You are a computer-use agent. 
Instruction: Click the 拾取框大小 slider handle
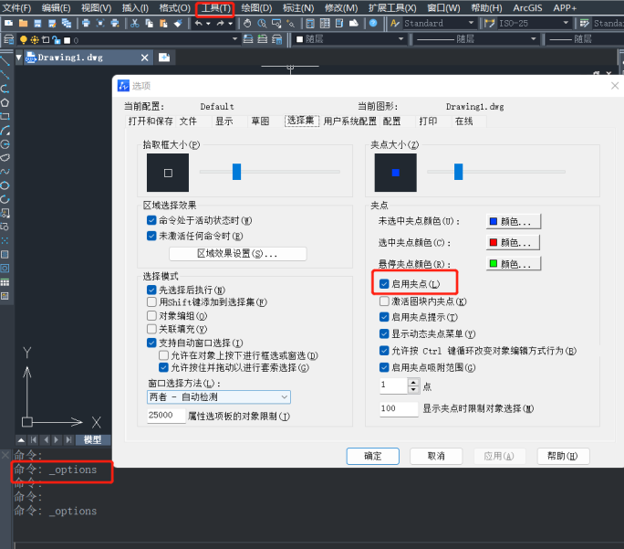click(x=237, y=172)
